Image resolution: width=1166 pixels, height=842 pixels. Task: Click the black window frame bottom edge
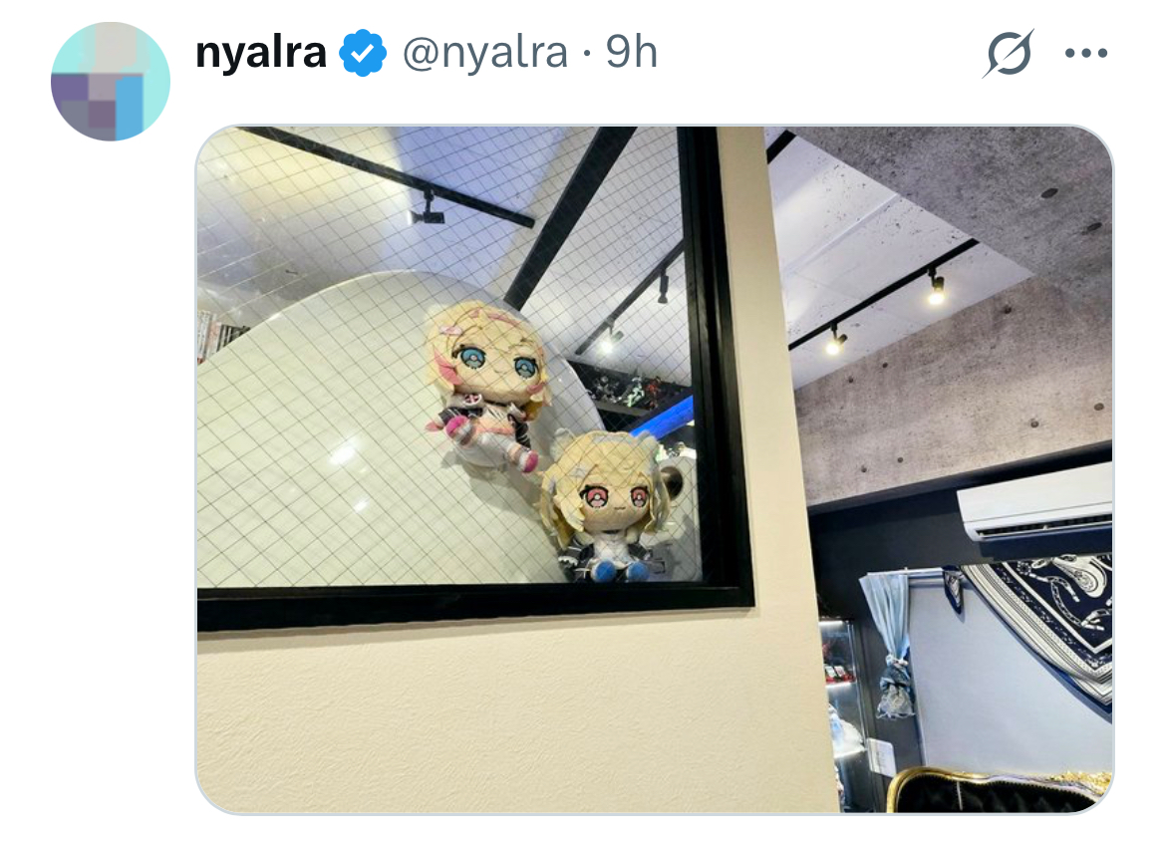[x=476, y=608]
